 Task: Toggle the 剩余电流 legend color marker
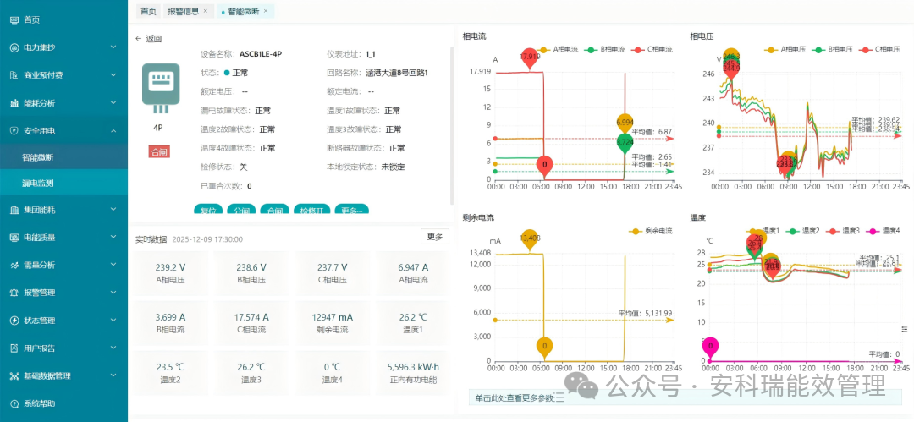click(636, 231)
